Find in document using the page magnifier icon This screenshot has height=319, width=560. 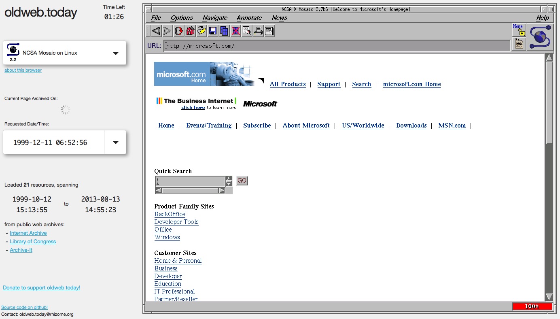247,31
